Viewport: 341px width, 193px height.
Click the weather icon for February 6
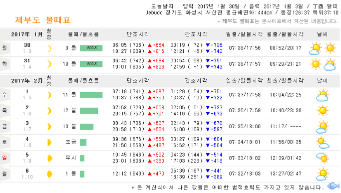(323, 174)
